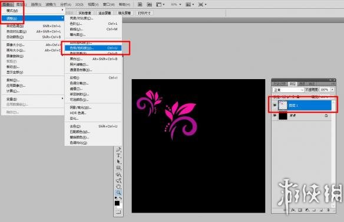Open the Layers panel options menu

point(333,84)
